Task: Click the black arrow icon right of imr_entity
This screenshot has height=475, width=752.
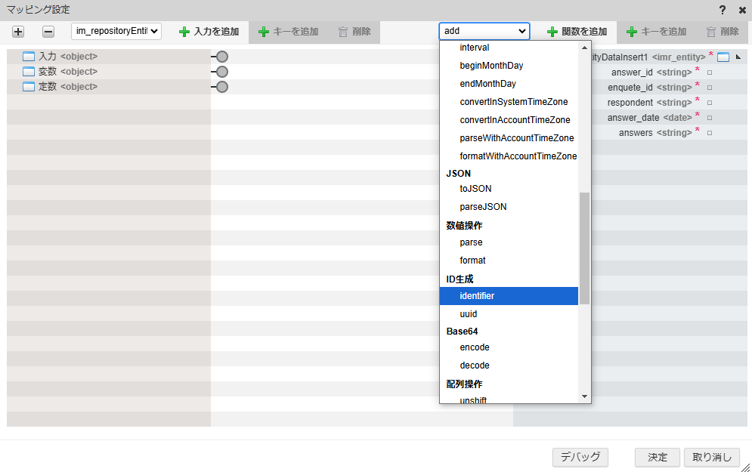Action: click(x=737, y=56)
